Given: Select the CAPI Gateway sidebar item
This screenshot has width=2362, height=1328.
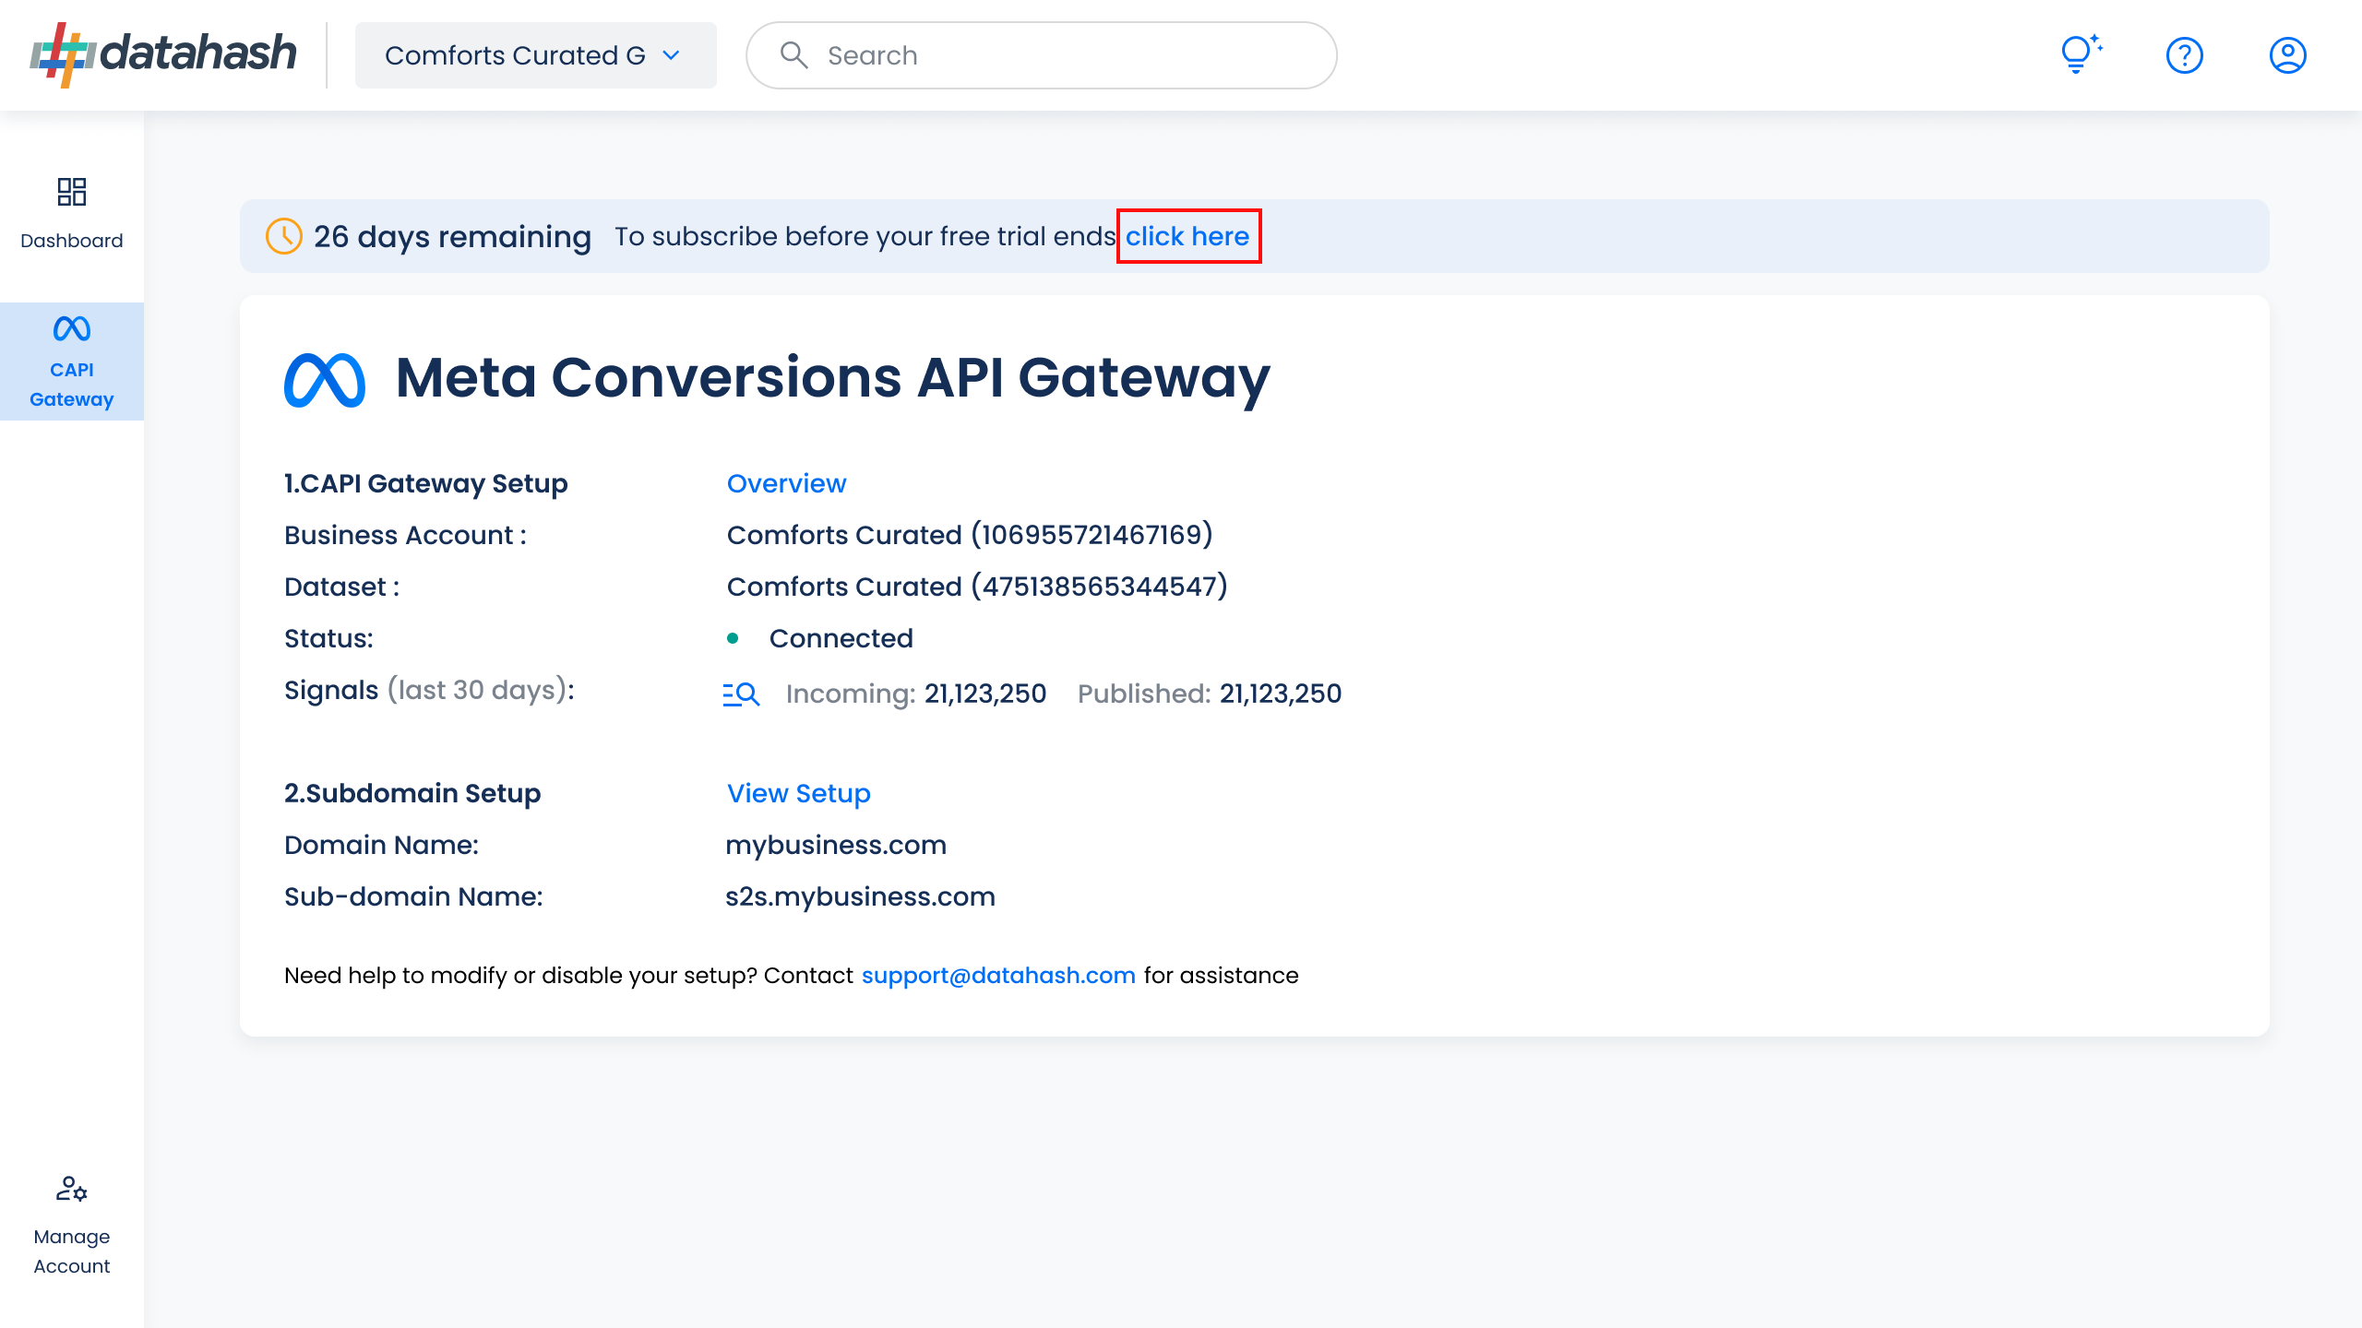Looking at the screenshot, I should 72,362.
